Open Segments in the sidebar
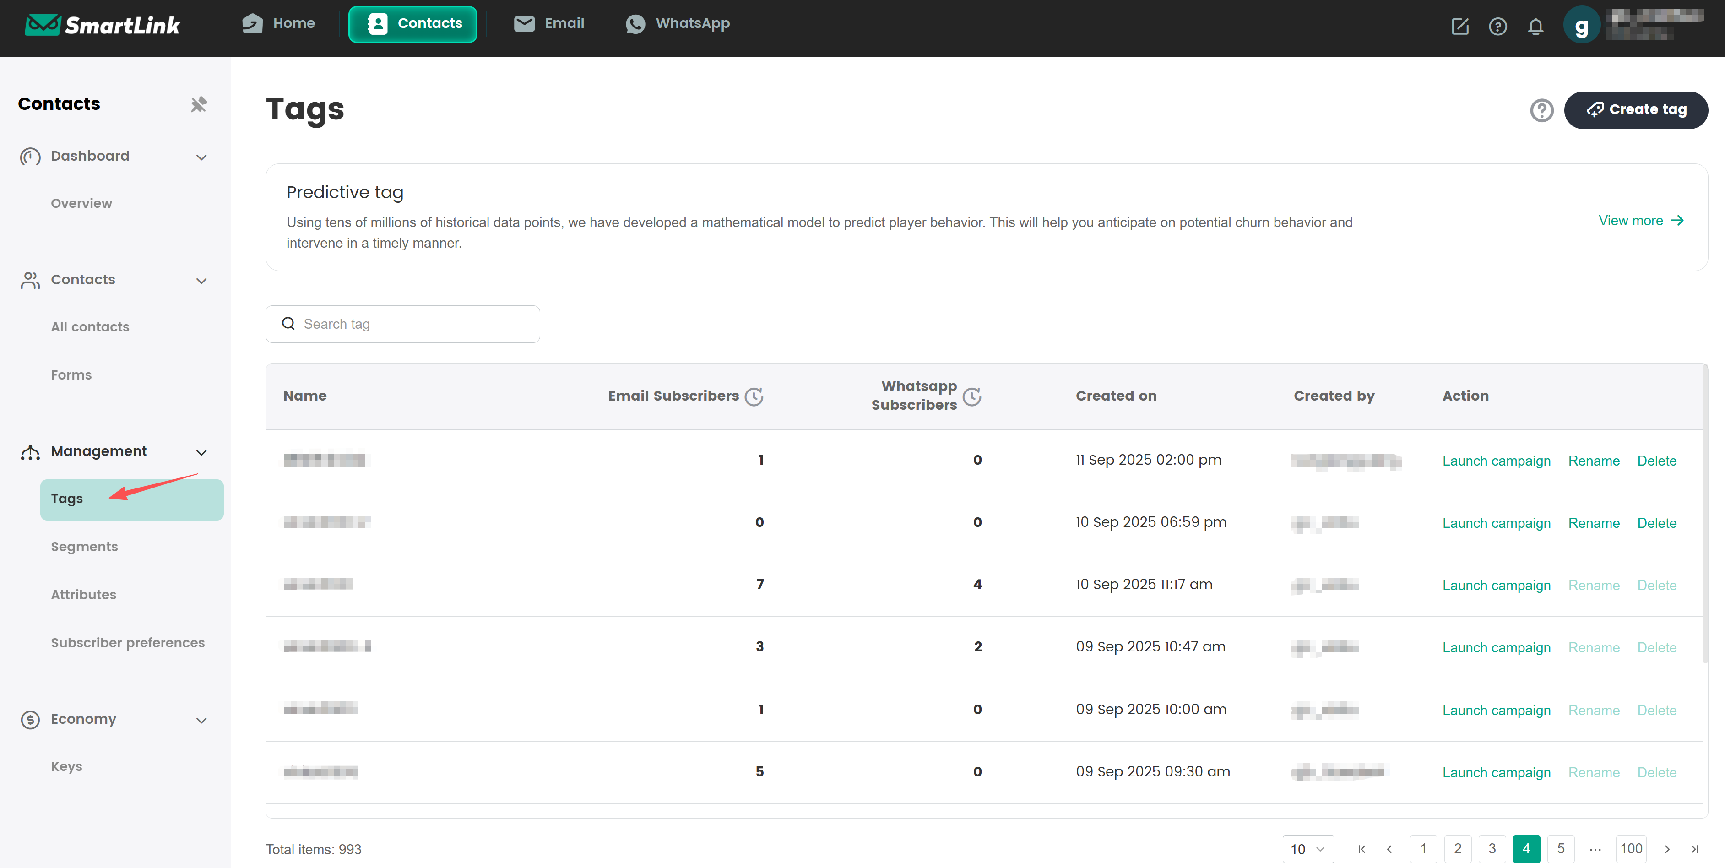Viewport: 1725px width, 868px height. pyautogui.click(x=84, y=547)
